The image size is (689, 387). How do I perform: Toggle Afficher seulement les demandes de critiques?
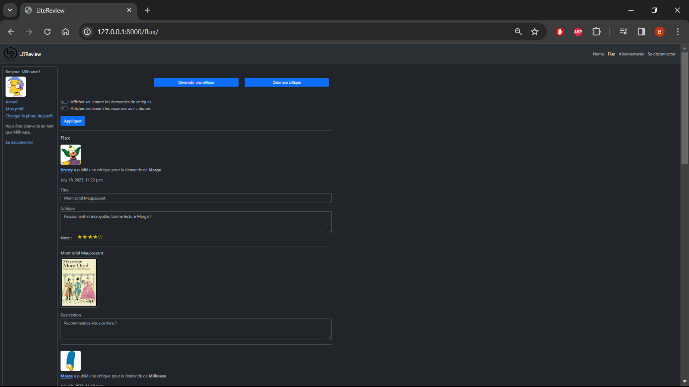click(x=65, y=102)
